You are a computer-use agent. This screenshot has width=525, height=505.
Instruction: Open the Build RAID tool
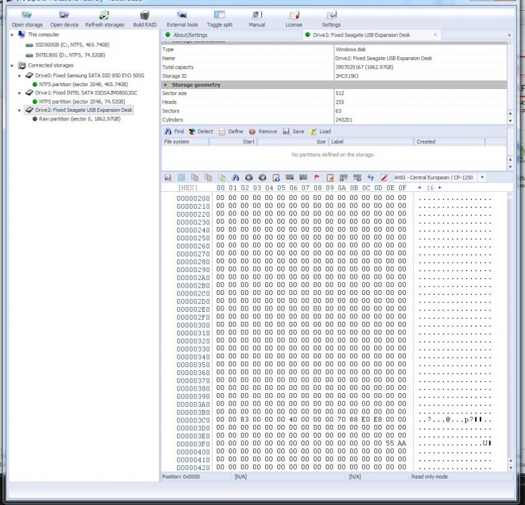[145, 15]
